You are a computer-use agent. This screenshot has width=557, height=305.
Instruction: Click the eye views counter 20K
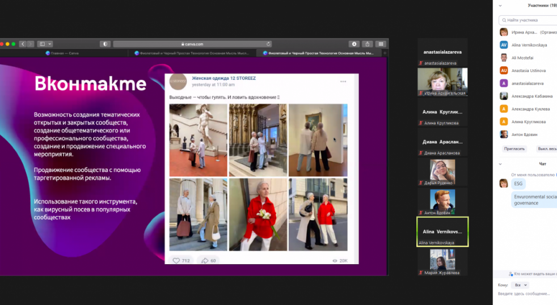[x=340, y=261]
